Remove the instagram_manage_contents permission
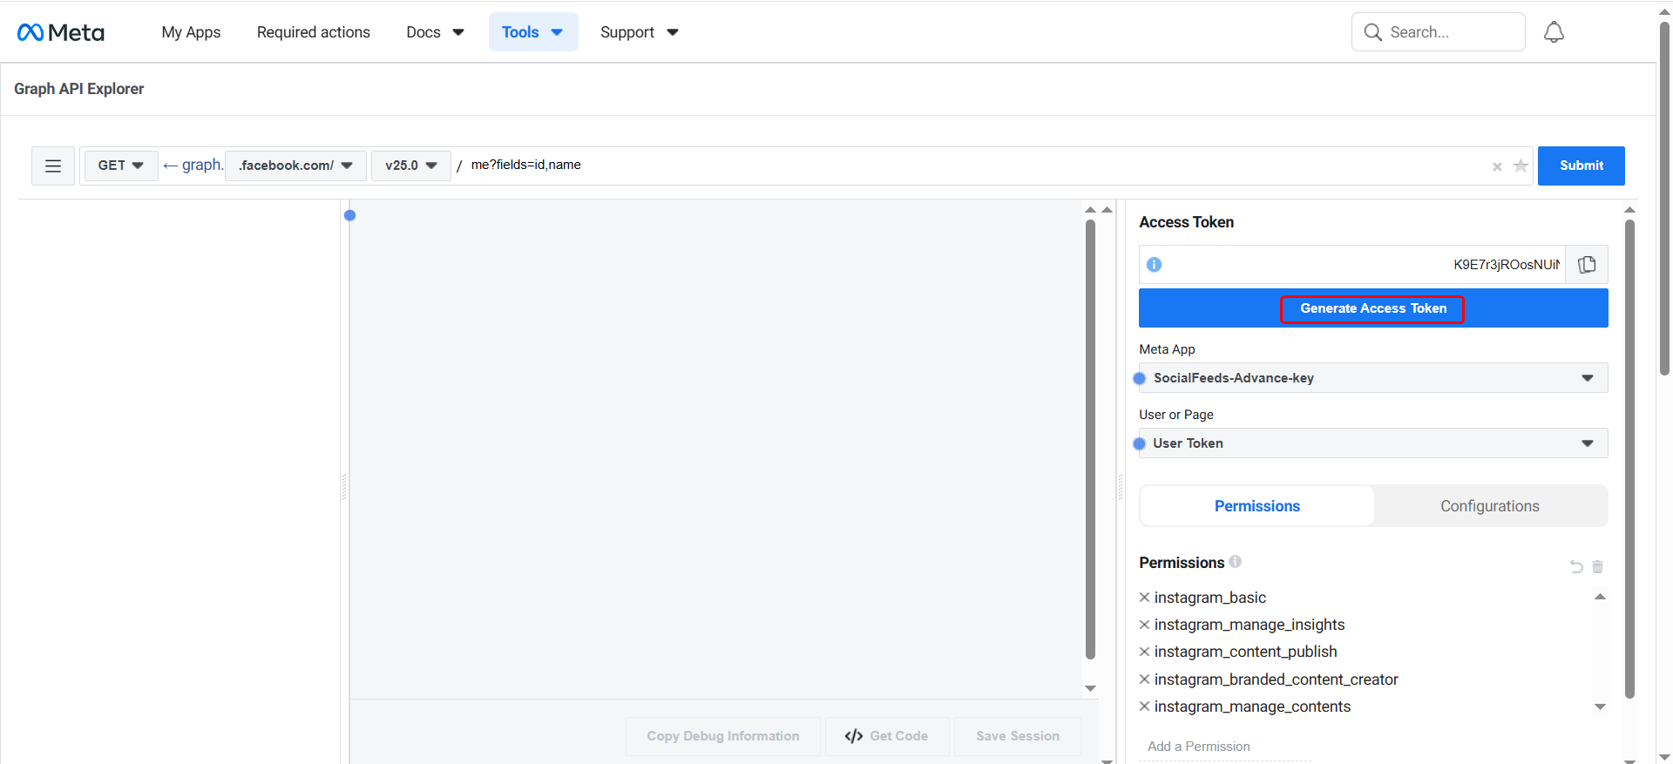Image resolution: width=1673 pixels, height=764 pixels. point(1145,707)
